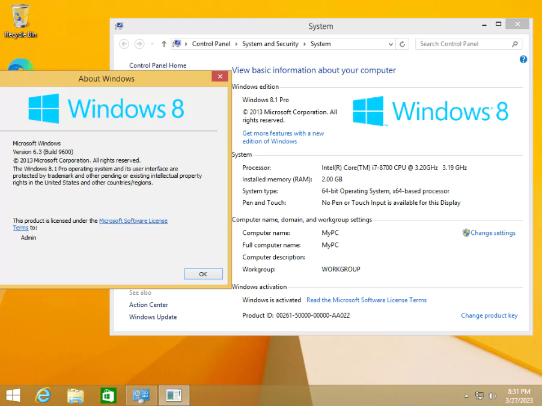Expand address bar history dropdown
Viewport: 542px width, 406px height.
click(391, 44)
